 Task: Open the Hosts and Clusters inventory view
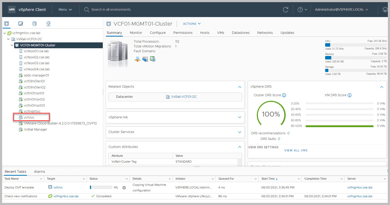[x=6, y=24]
